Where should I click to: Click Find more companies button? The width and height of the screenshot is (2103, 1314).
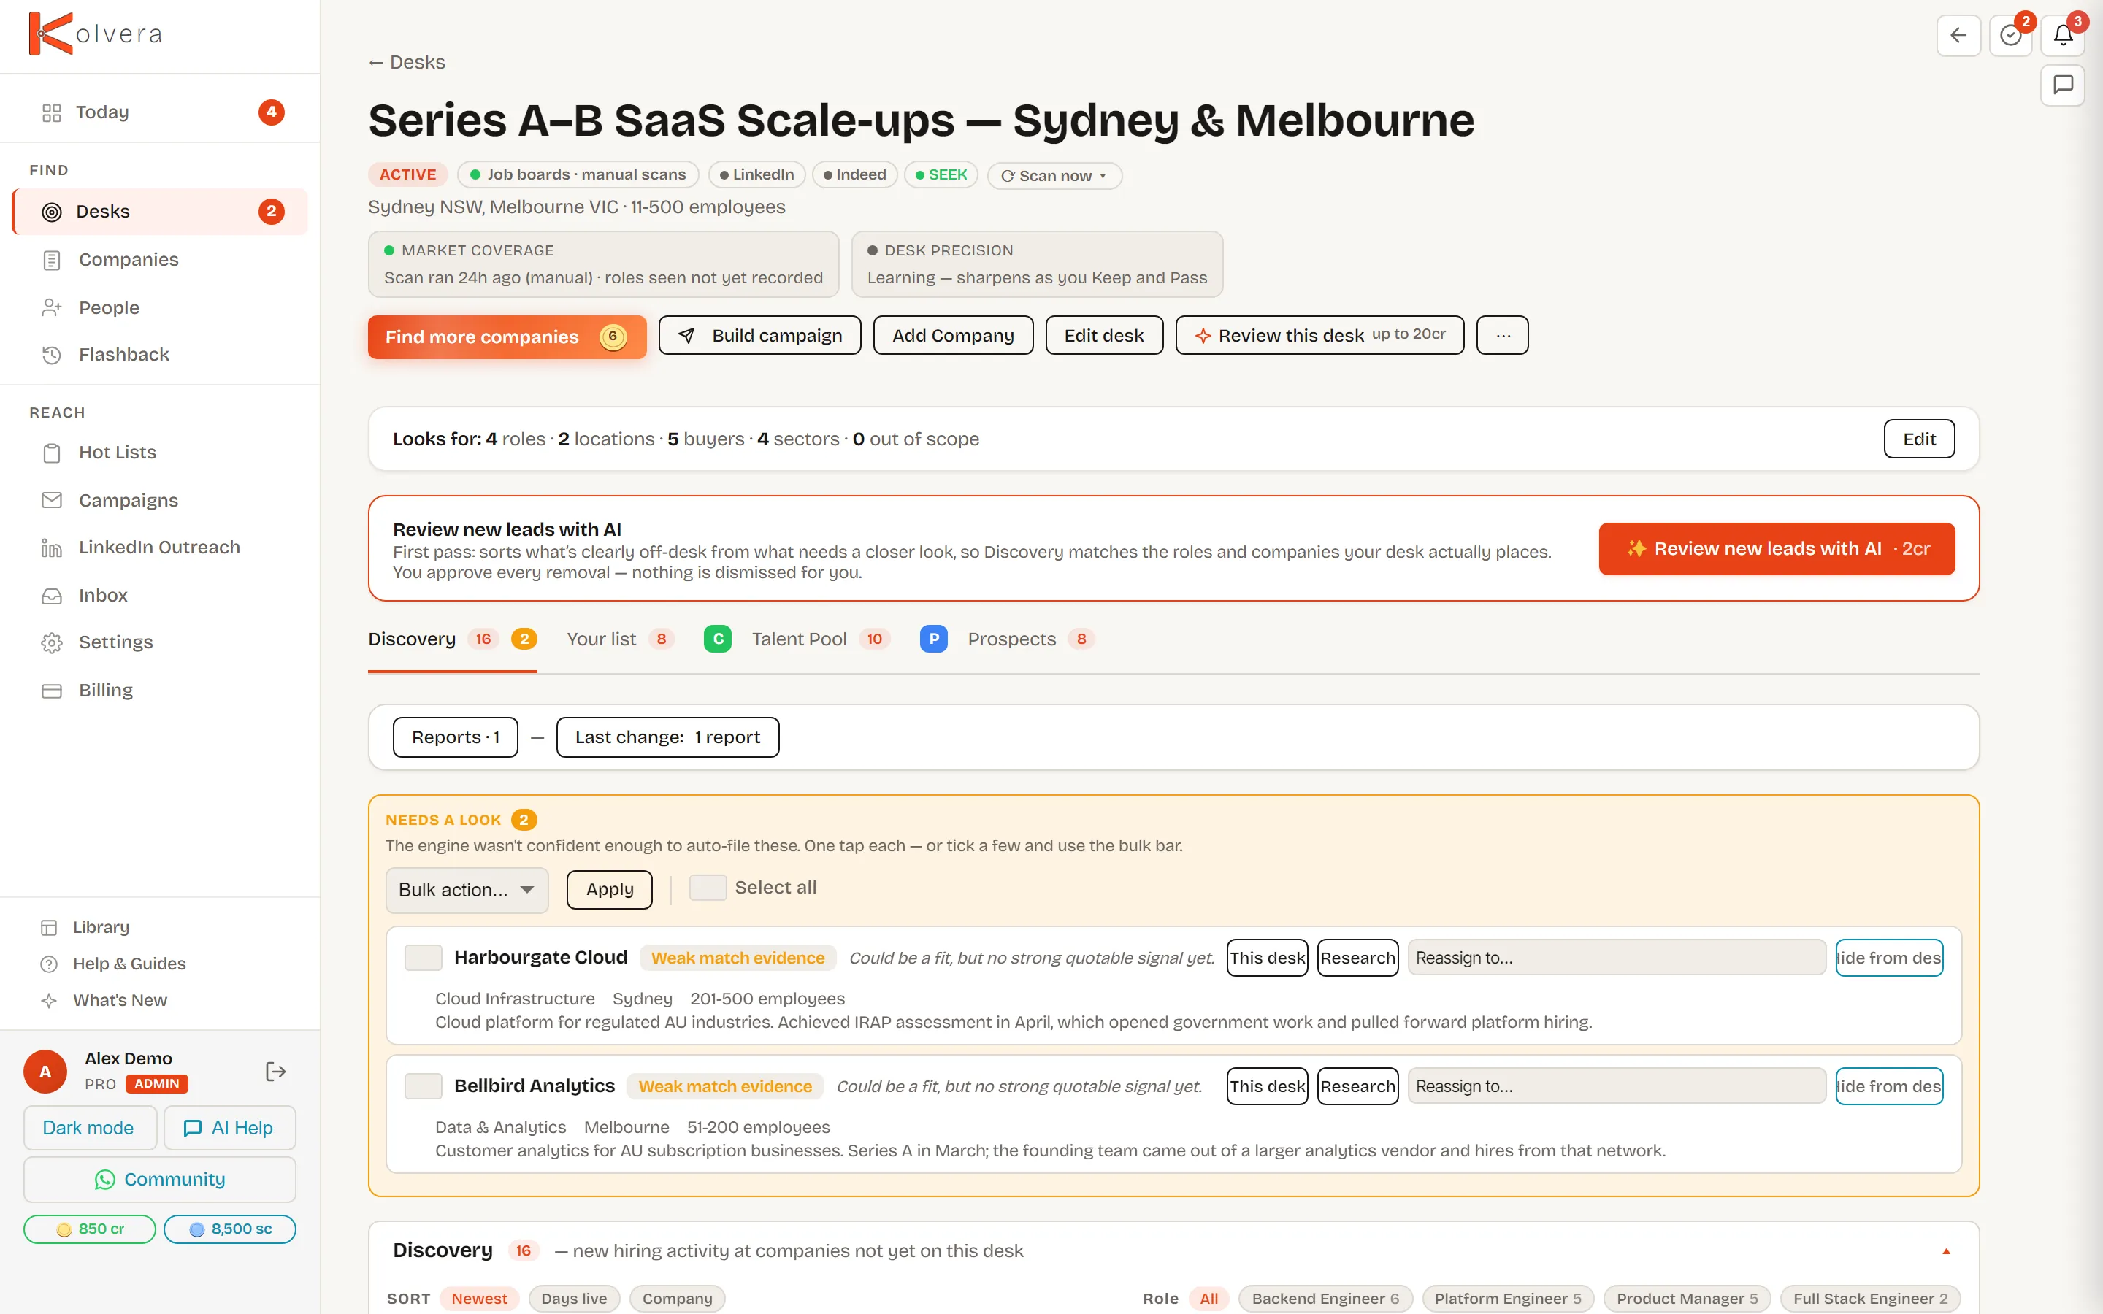(507, 337)
